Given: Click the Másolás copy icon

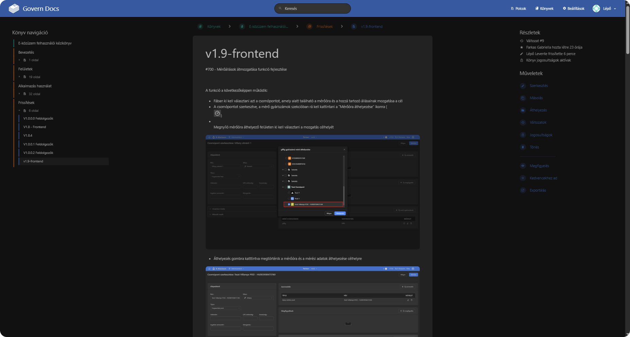Looking at the screenshot, I should pos(523,98).
